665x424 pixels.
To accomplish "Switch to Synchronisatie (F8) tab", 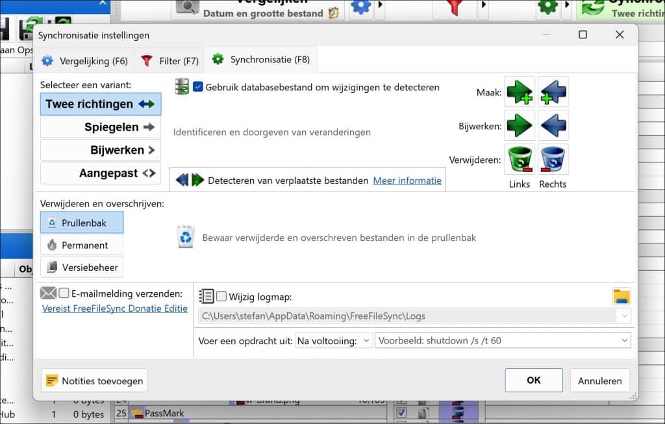I will [261, 59].
